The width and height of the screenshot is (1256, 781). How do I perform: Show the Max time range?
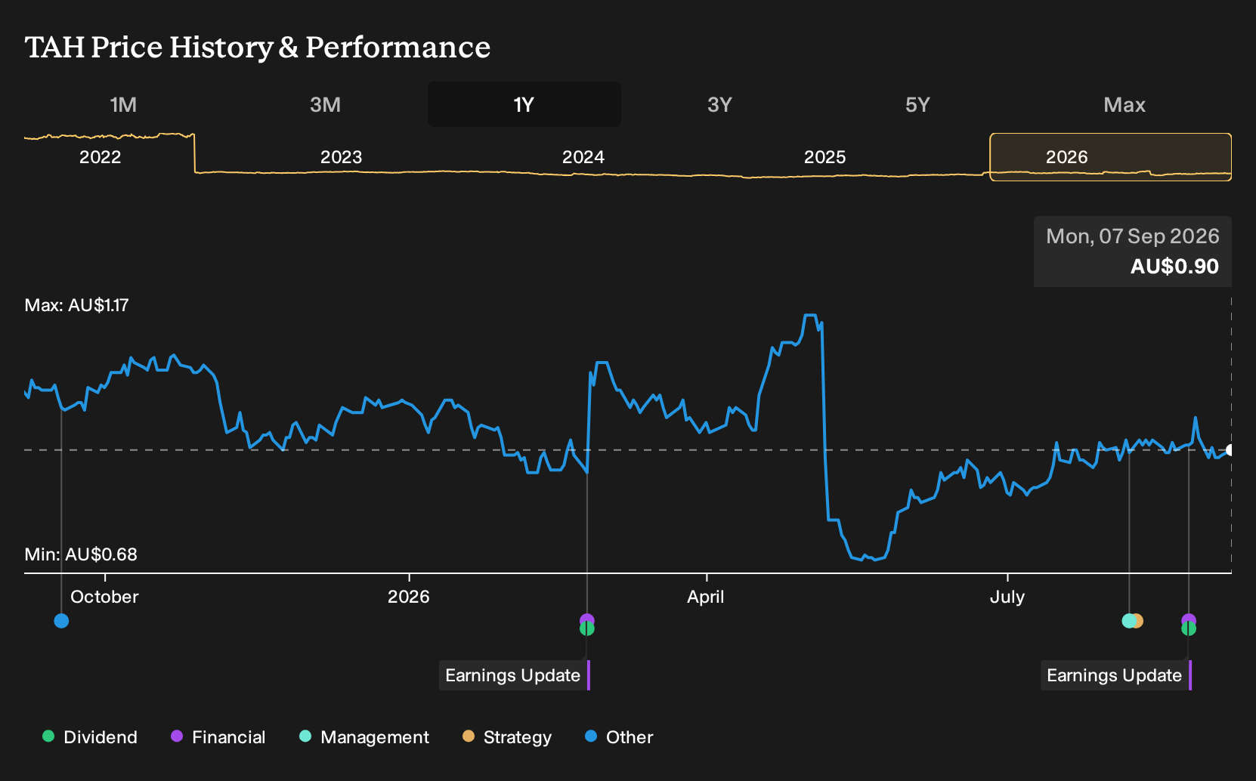1125,104
